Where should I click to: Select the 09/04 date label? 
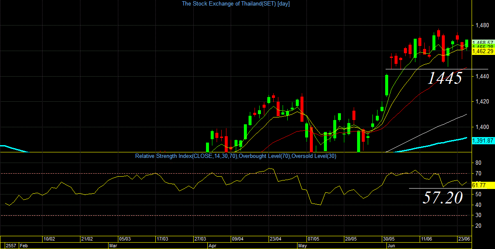click(x=237, y=239)
